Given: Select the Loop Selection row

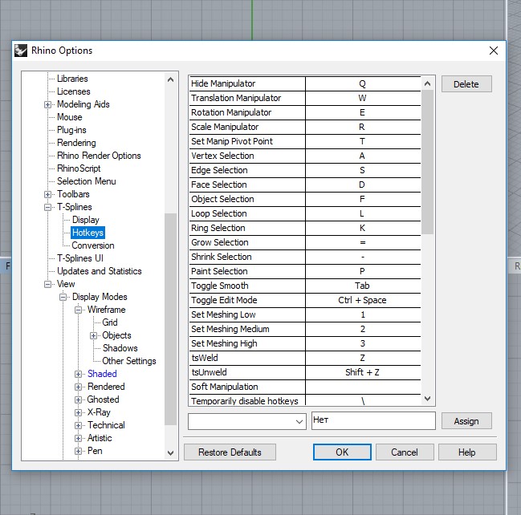Looking at the screenshot, I should 305,214.
